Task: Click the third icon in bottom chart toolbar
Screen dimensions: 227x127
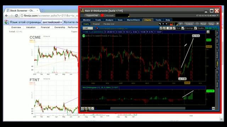Action: click(89, 108)
